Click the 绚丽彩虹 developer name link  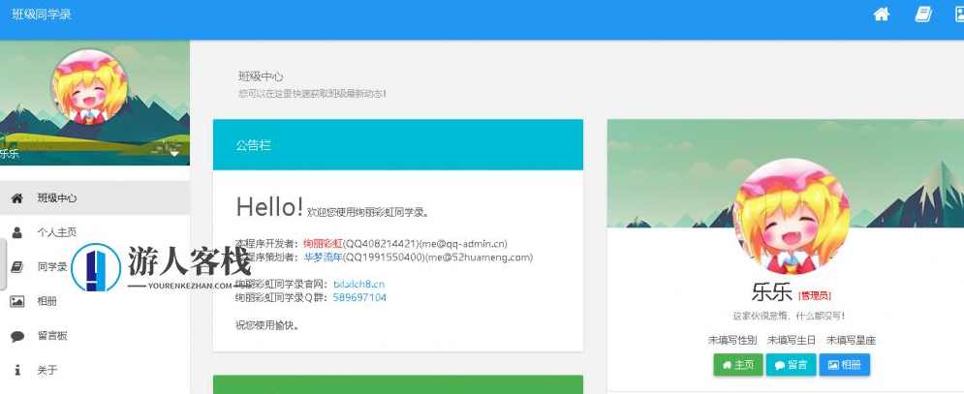coord(323,243)
